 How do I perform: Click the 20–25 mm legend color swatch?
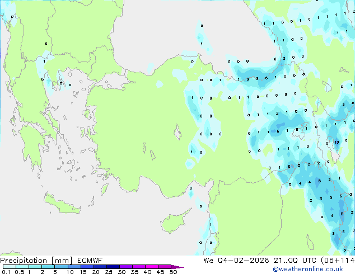100,267
